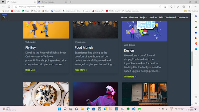
Task: Click the address bar URL field
Action: coord(86,7)
